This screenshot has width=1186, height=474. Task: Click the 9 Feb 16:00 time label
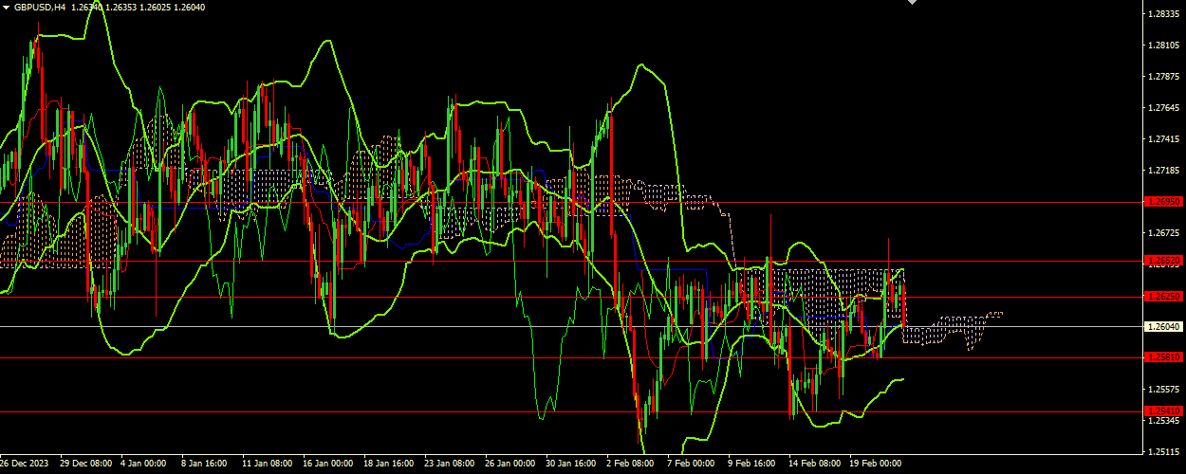click(751, 464)
